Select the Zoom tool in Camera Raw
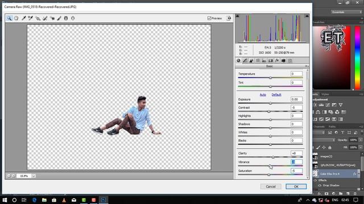Screen dimensions: 364x204 9,18
